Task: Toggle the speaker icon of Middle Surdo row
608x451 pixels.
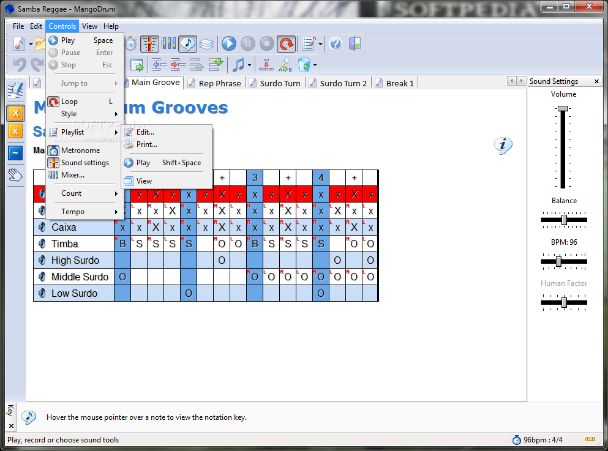Action: click(x=42, y=277)
